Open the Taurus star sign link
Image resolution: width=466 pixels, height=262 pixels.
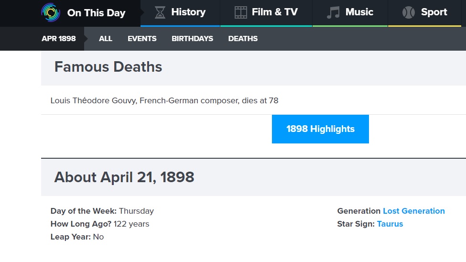click(390, 224)
